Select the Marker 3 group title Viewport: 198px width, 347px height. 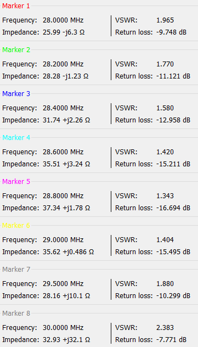pos(16,94)
